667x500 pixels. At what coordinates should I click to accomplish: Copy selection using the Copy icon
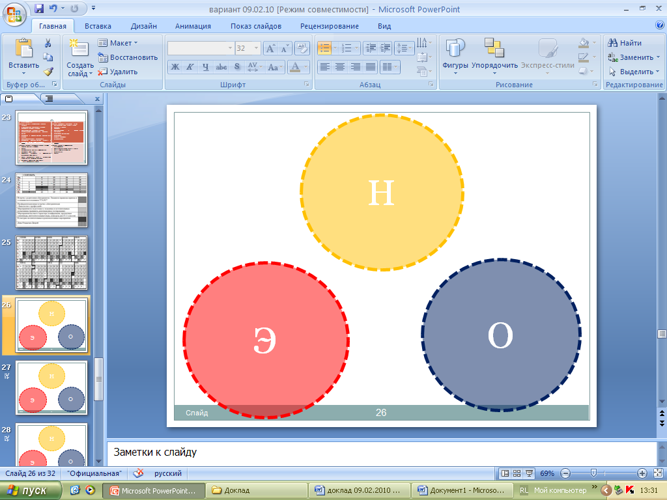[48, 57]
